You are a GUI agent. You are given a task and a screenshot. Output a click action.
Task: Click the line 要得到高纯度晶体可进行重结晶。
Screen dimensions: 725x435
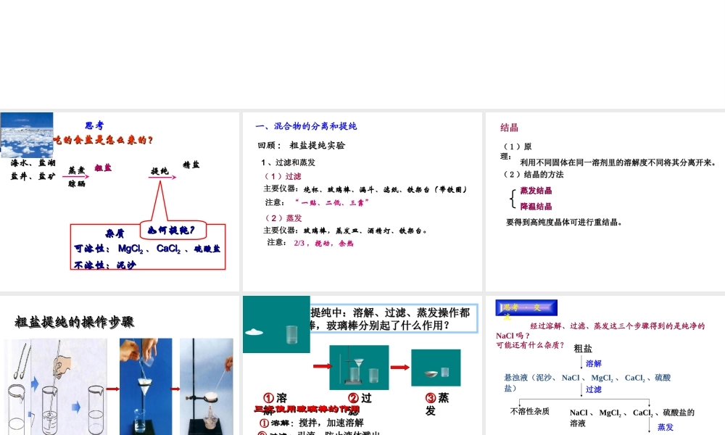(564, 223)
